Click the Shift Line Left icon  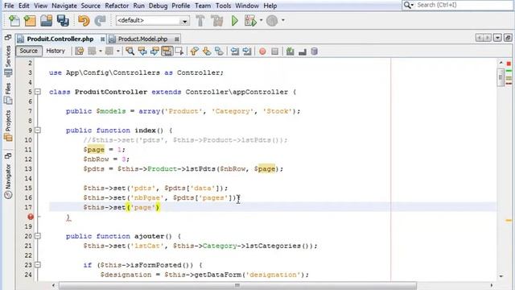click(x=234, y=51)
